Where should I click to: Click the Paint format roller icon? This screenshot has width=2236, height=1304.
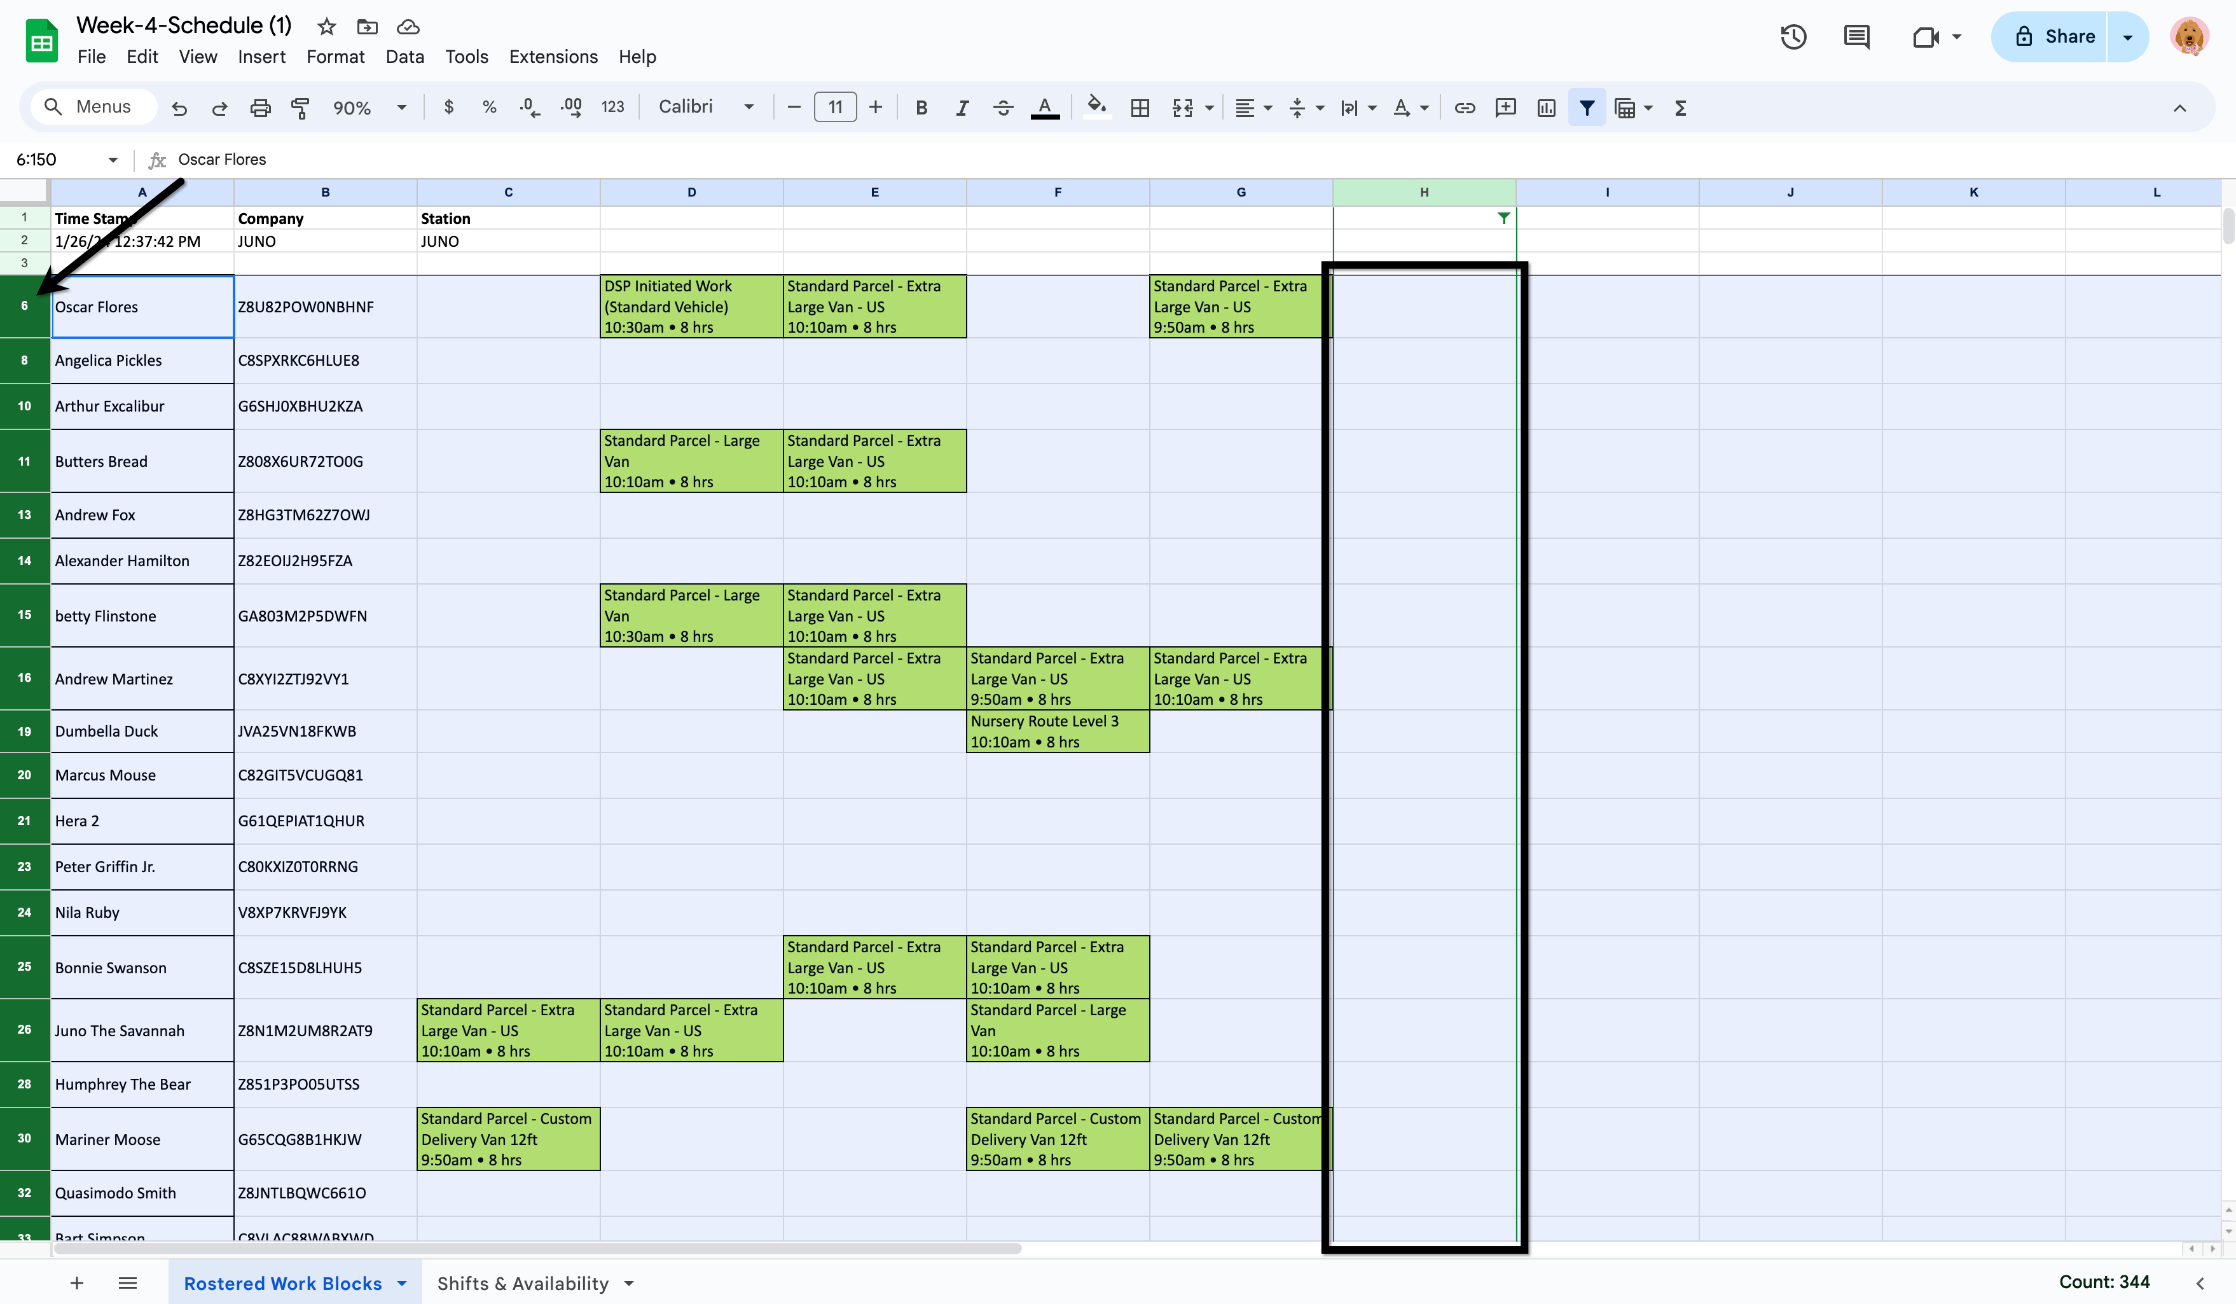coord(301,108)
